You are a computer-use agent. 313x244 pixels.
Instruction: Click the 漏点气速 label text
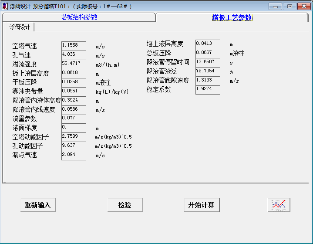[x=24, y=155]
